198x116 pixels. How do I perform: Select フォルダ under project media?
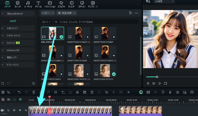coord(13,21)
